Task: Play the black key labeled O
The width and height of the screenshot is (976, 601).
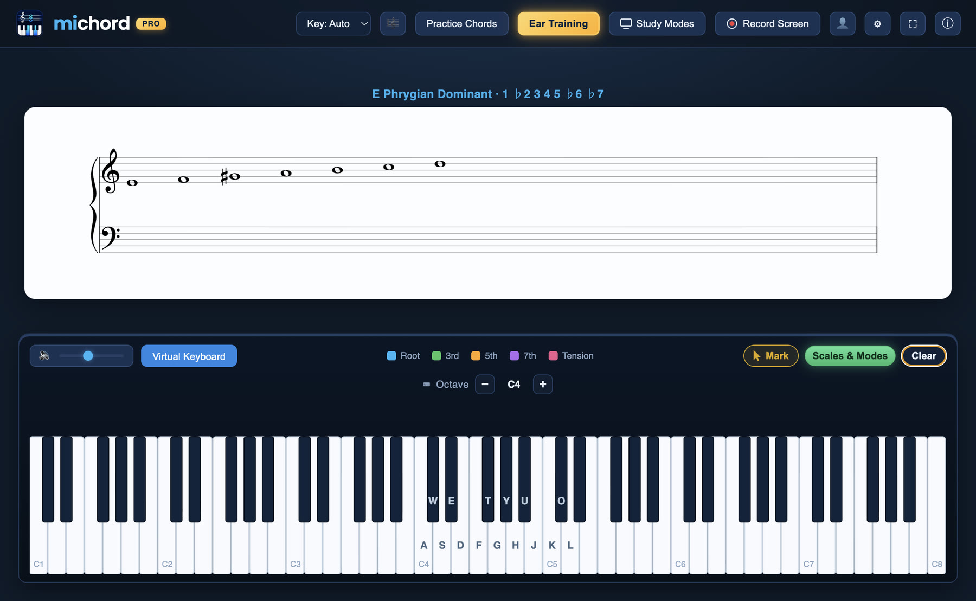Action: coord(561,480)
